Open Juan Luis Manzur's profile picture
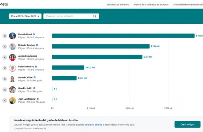203x132 pixels. 12,100
